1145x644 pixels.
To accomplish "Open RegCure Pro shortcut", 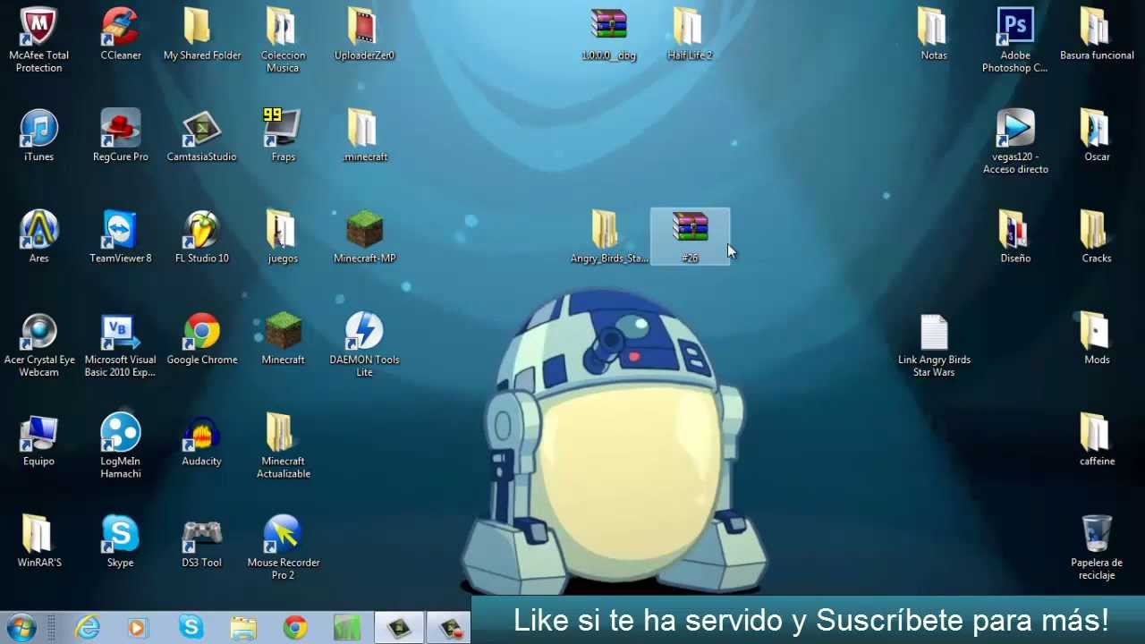I will pyautogui.click(x=121, y=135).
